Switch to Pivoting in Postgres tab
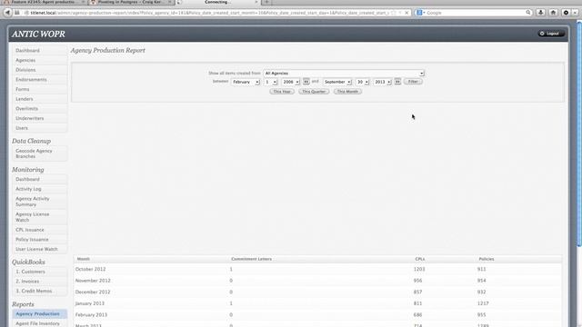Viewport: 582px width, 327px height. [x=131, y=2]
